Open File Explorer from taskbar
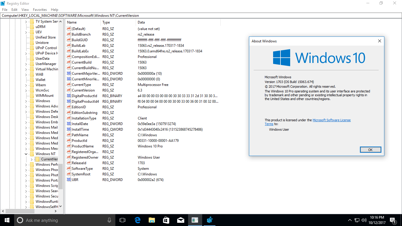This screenshot has height=226, width=402. click(152, 220)
